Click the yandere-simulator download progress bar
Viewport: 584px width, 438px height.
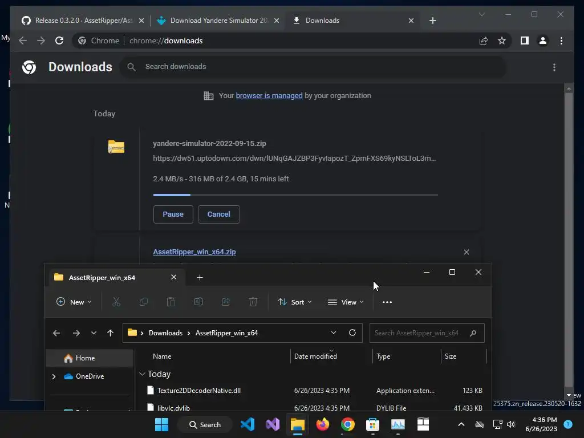(x=295, y=195)
